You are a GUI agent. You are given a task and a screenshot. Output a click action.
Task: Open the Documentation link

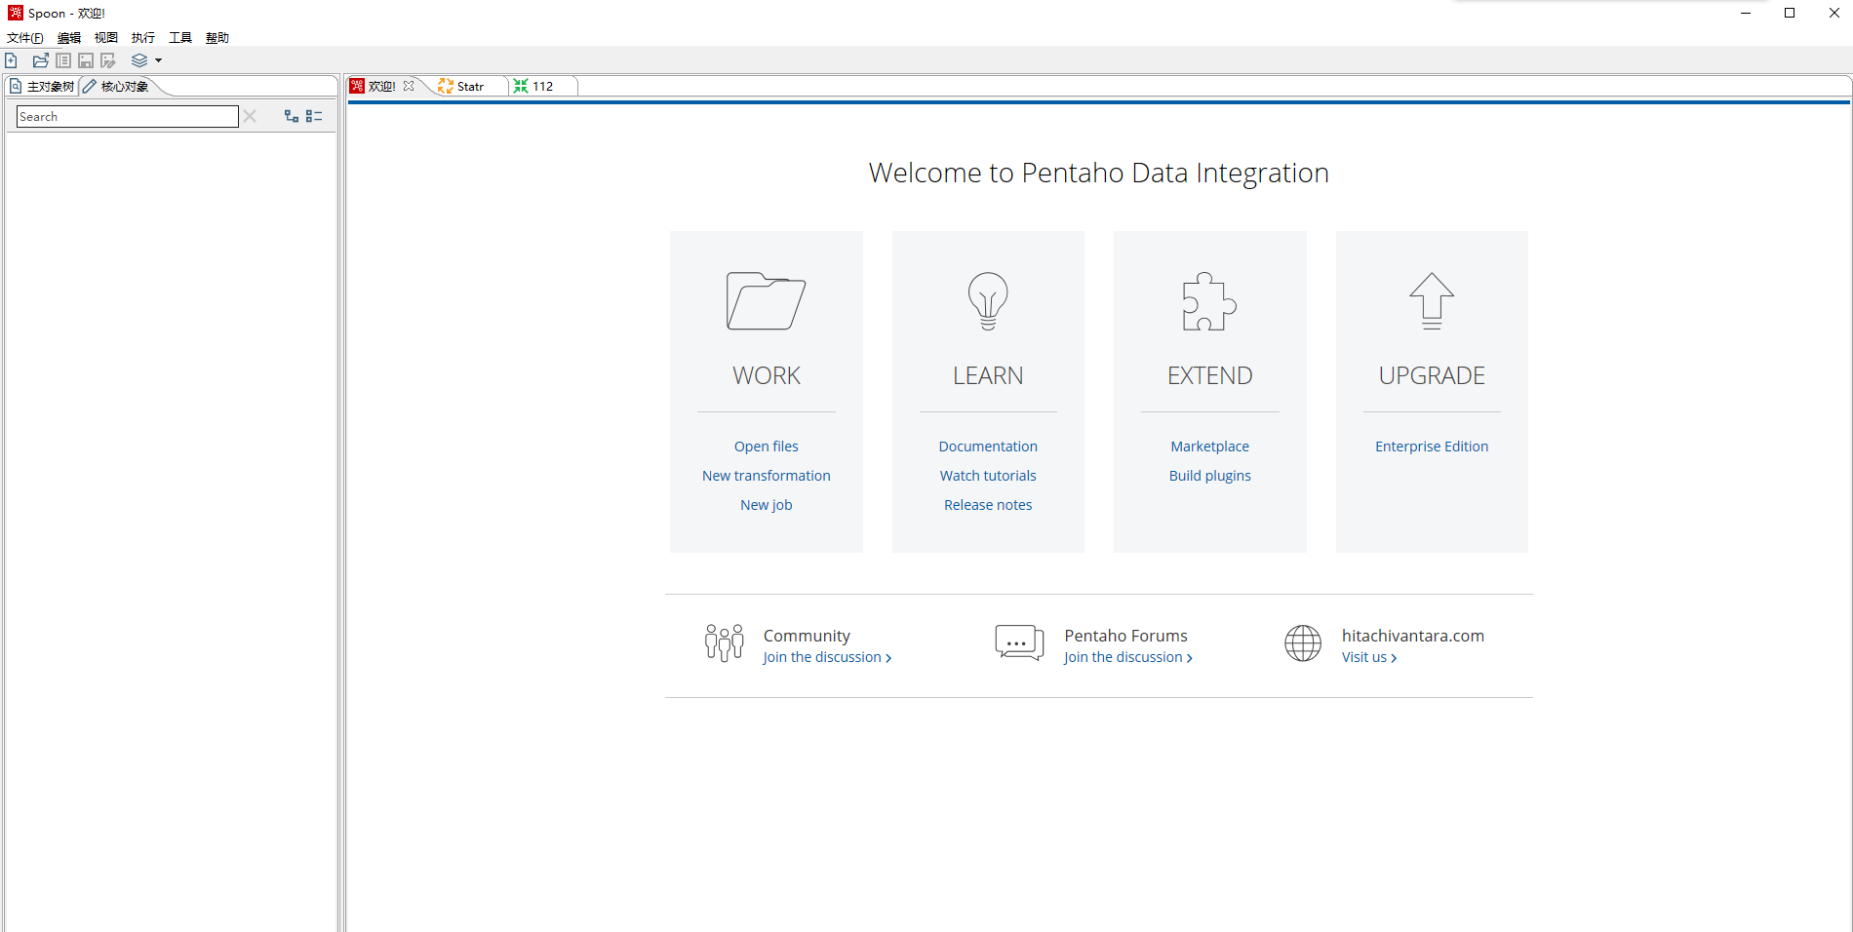tap(988, 447)
